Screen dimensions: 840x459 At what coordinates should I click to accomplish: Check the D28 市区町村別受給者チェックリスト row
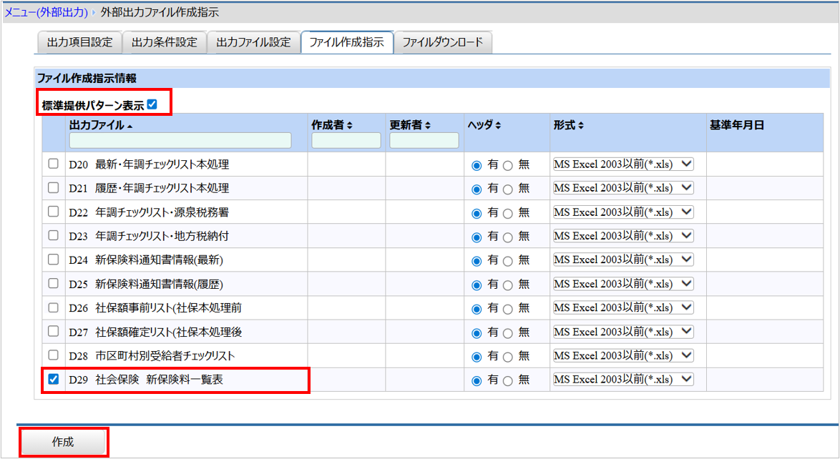(53, 355)
